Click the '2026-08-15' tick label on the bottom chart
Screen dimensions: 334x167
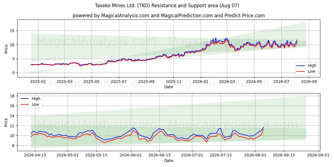point(284,155)
